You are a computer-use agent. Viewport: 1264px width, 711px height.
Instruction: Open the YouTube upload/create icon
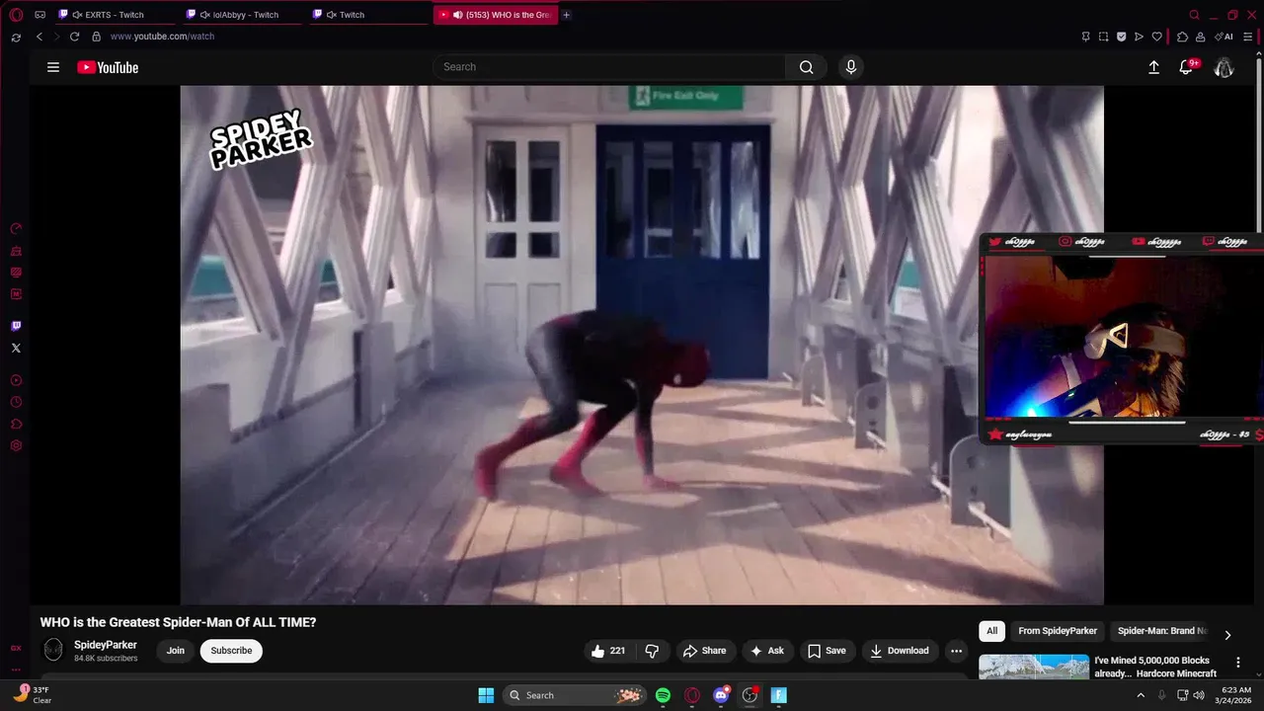pyautogui.click(x=1153, y=67)
